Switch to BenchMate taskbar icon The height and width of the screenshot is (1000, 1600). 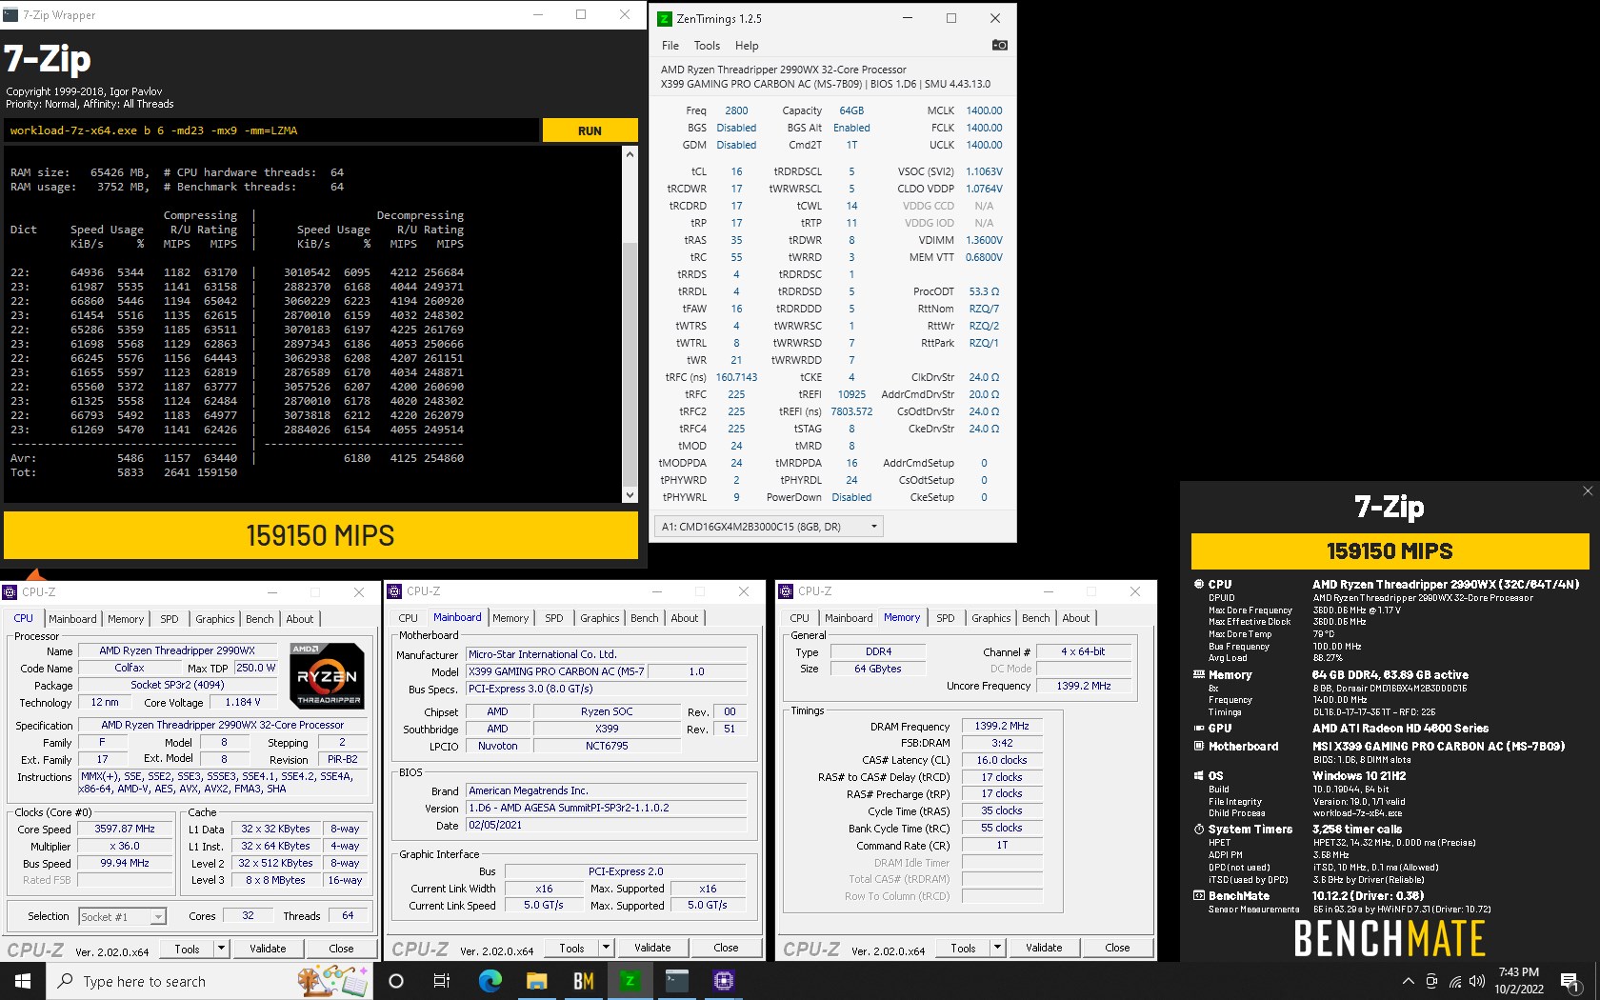click(x=583, y=981)
